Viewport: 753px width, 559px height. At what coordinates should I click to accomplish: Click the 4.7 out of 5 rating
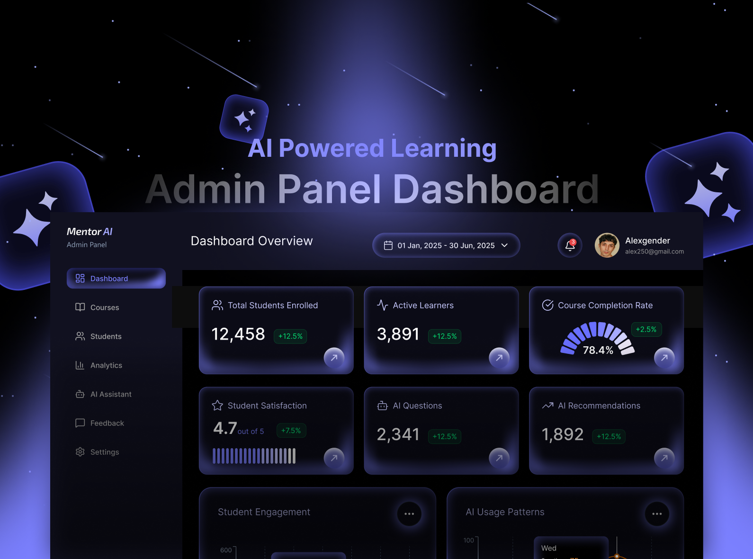(x=239, y=429)
